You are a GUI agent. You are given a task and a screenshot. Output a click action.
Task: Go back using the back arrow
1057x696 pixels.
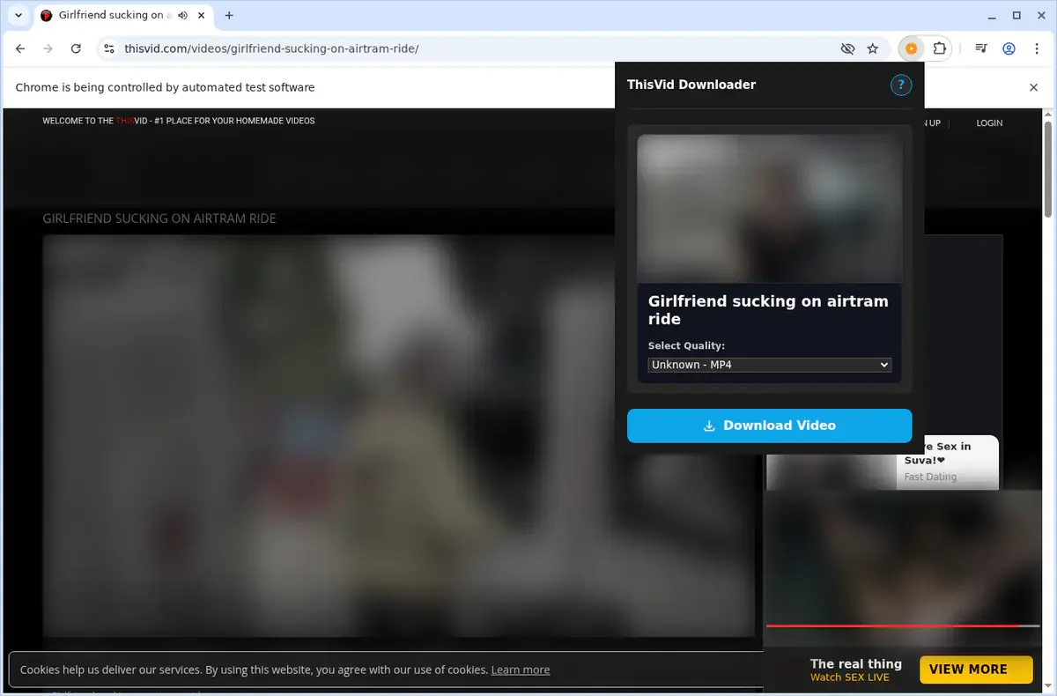click(20, 49)
